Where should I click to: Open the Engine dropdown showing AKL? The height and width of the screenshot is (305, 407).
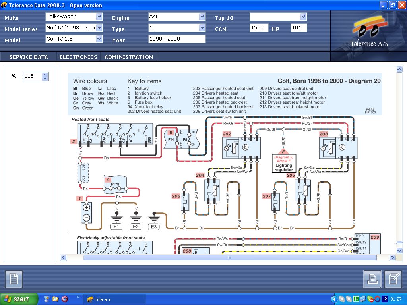[202, 17]
